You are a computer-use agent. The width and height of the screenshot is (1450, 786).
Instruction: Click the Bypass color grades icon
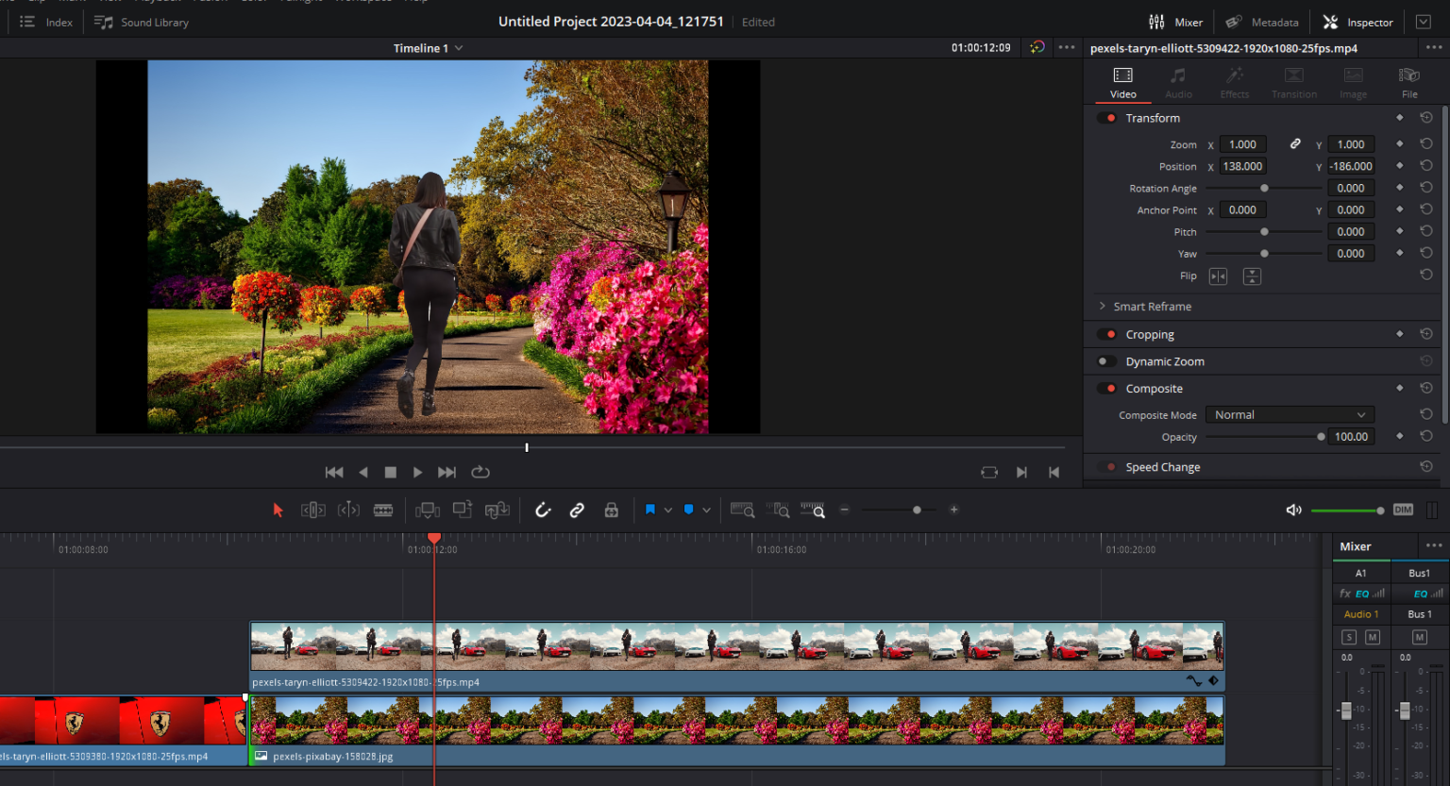click(1037, 47)
